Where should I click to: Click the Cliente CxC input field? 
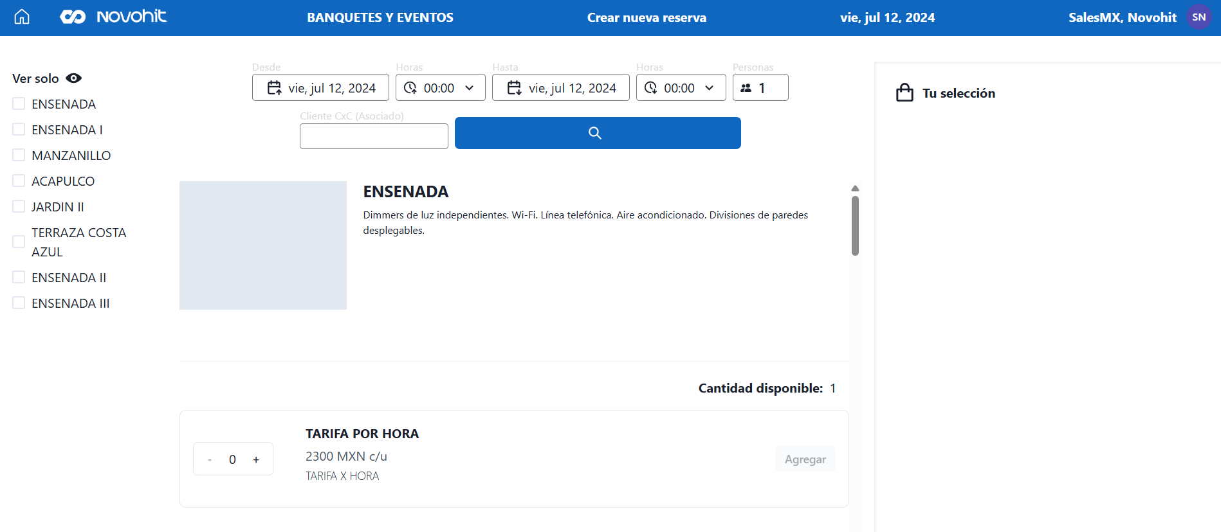coord(374,136)
